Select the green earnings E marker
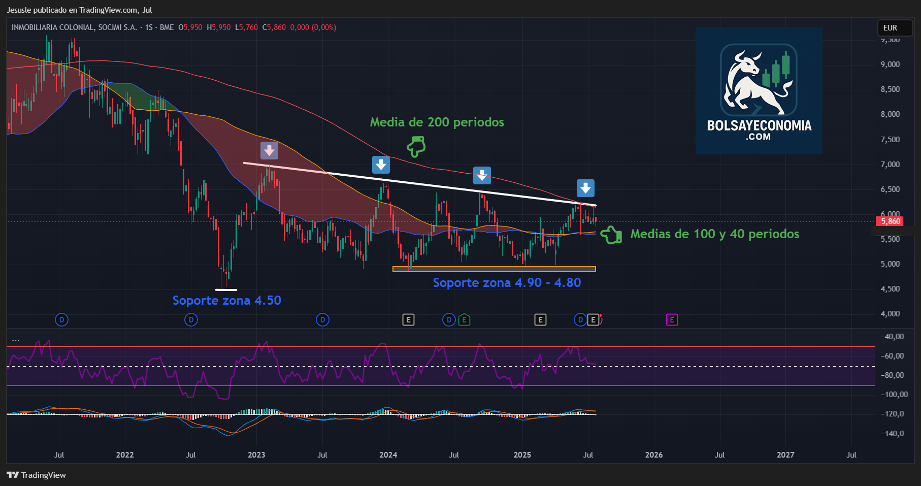The height and width of the screenshot is (486, 921). coord(464,319)
